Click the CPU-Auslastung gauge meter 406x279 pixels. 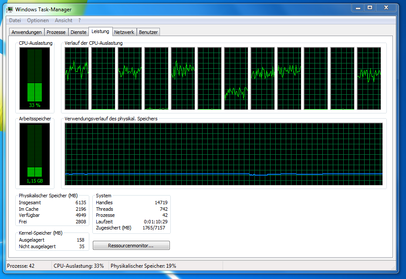click(34, 78)
